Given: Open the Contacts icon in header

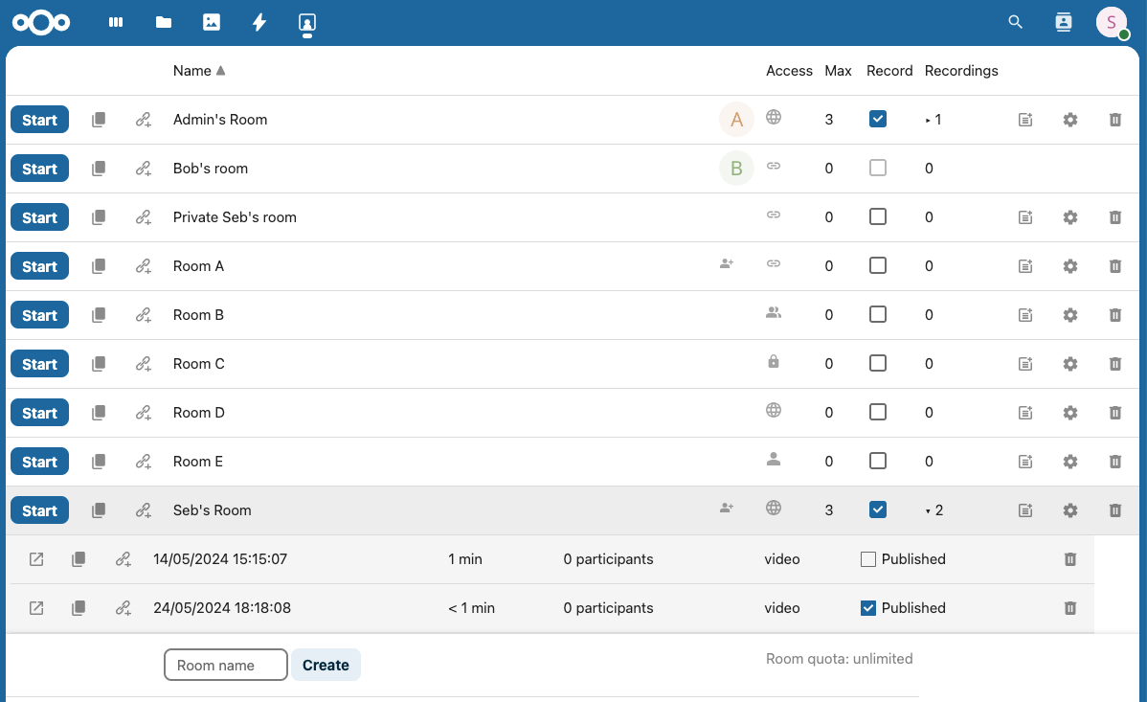Looking at the screenshot, I should pyautogui.click(x=1063, y=22).
